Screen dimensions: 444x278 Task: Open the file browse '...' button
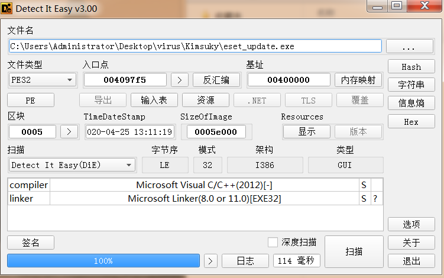pos(410,46)
